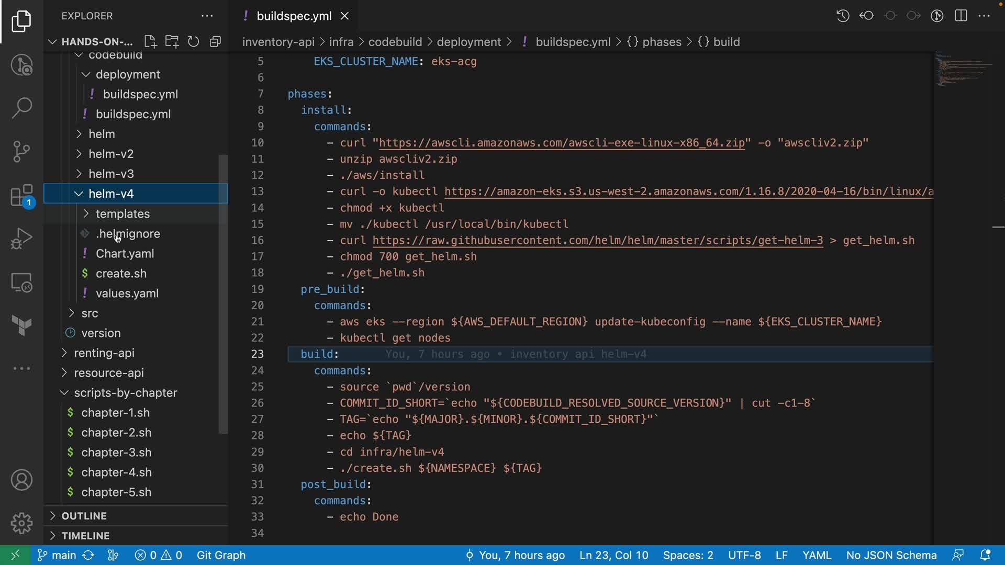Split the editor to the right
1005x565 pixels.
point(961,16)
